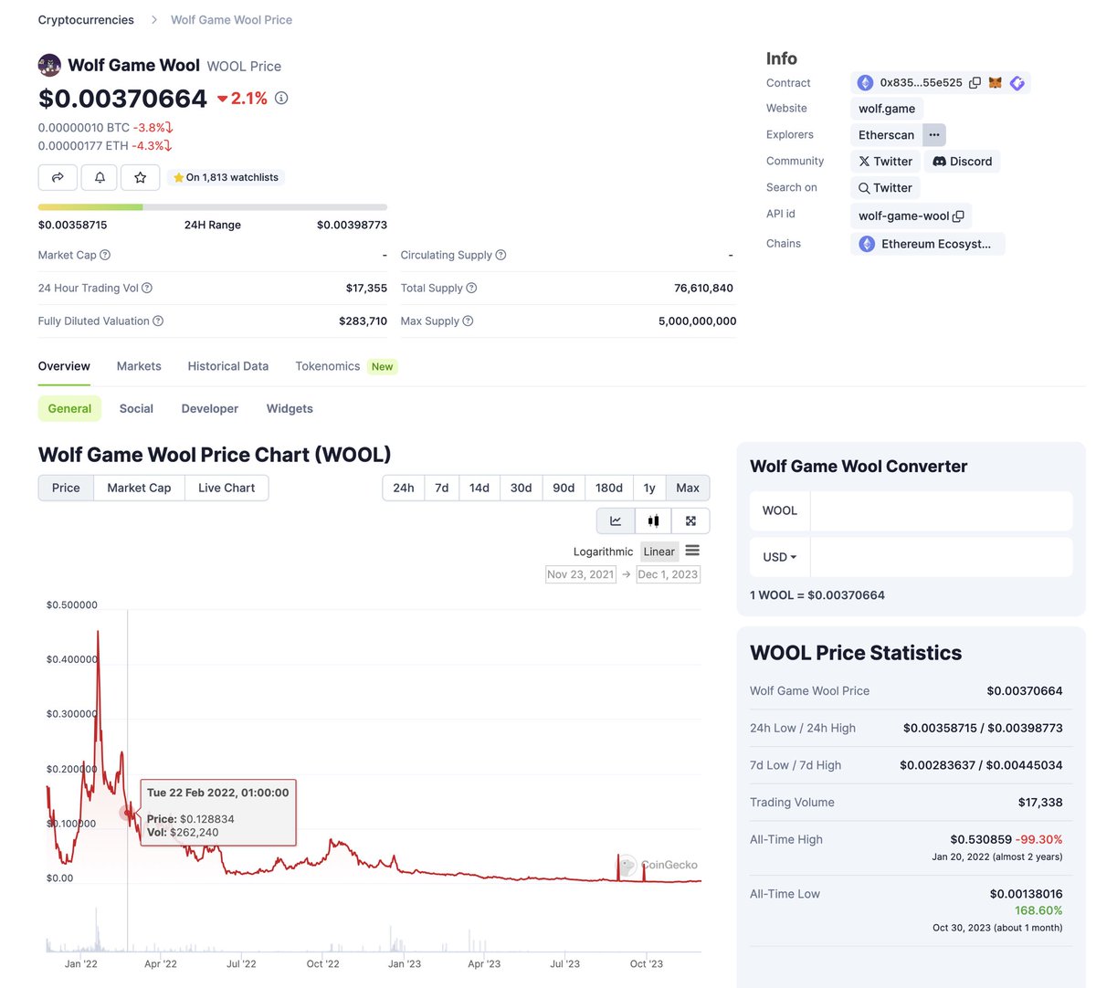Toggle the BTC price conversion arrow
Image resolution: width=1096 pixels, height=988 pixels.
(169, 128)
